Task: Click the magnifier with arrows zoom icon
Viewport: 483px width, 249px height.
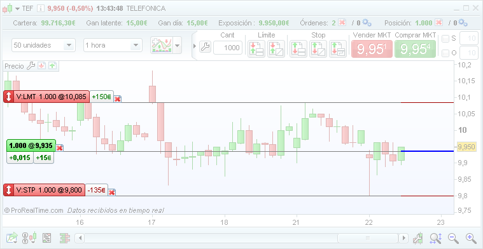Action: click(436, 238)
